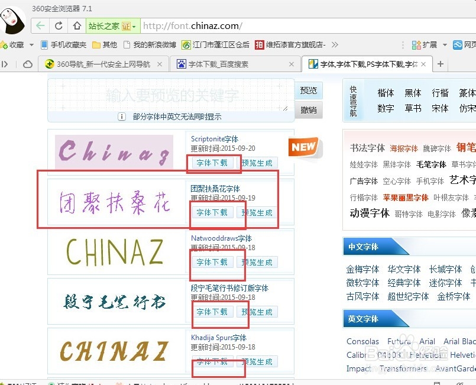This screenshot has height=385, width=476.
Task: Click 字体下载 for Scriptonite font
Action: tap(212, 163)
